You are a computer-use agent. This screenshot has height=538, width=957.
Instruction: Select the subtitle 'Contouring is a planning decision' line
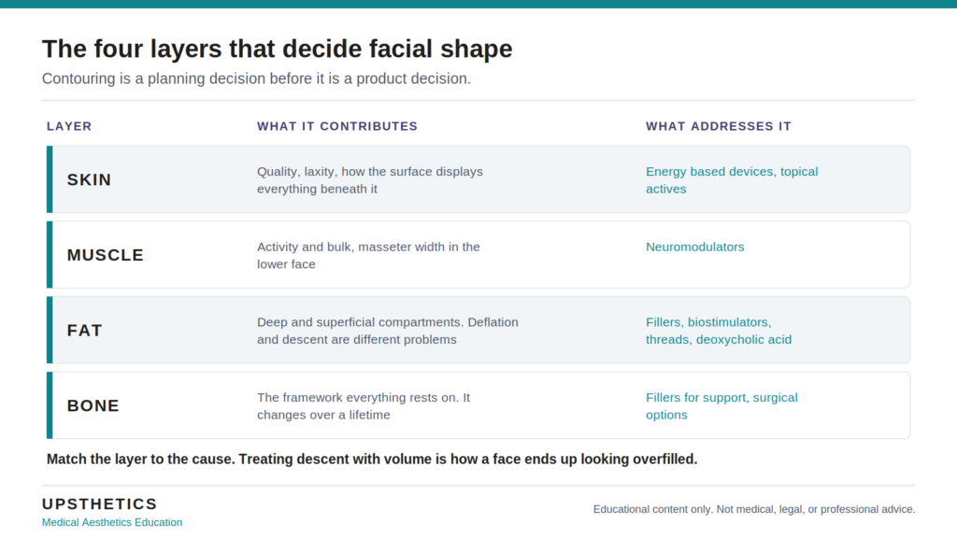click(256, 78)
